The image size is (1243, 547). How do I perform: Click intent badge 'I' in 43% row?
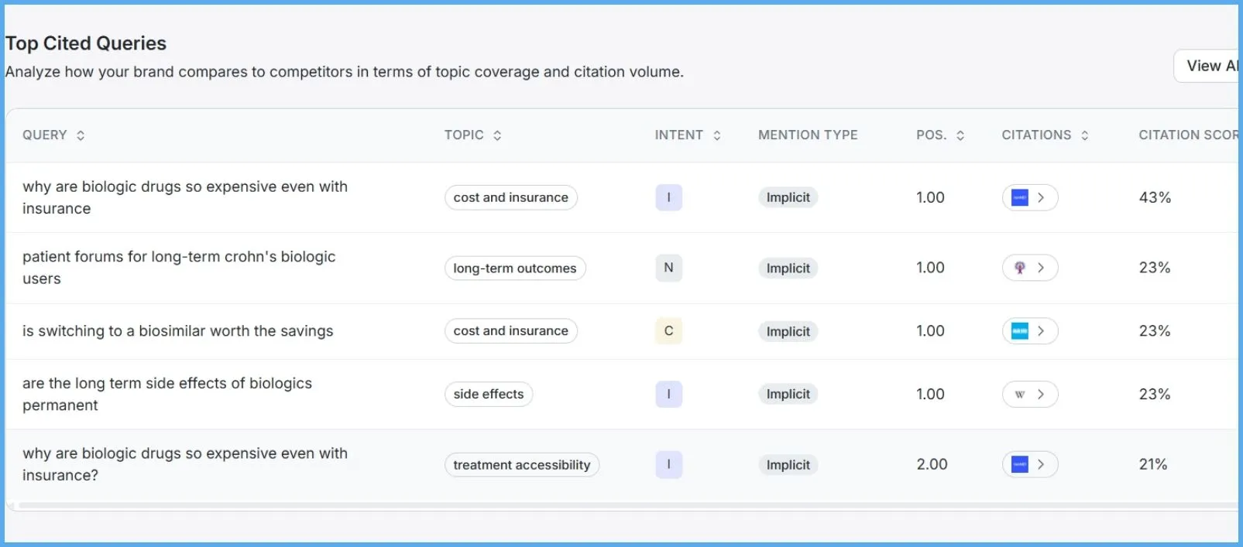click(x=668, y=197)
